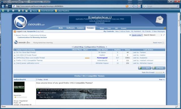Image resolution: width=181 pixels, height=109 pixels.
Task: Open the search engine selector dropdown
Action: pos(145,6)
